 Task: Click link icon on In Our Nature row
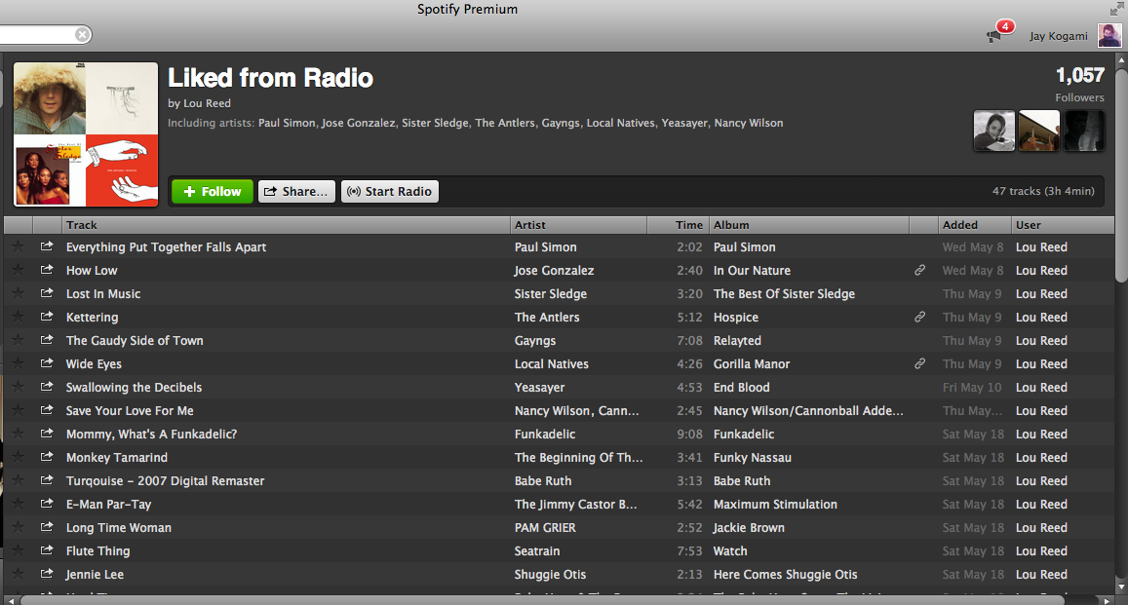click(x=919, y=270)
